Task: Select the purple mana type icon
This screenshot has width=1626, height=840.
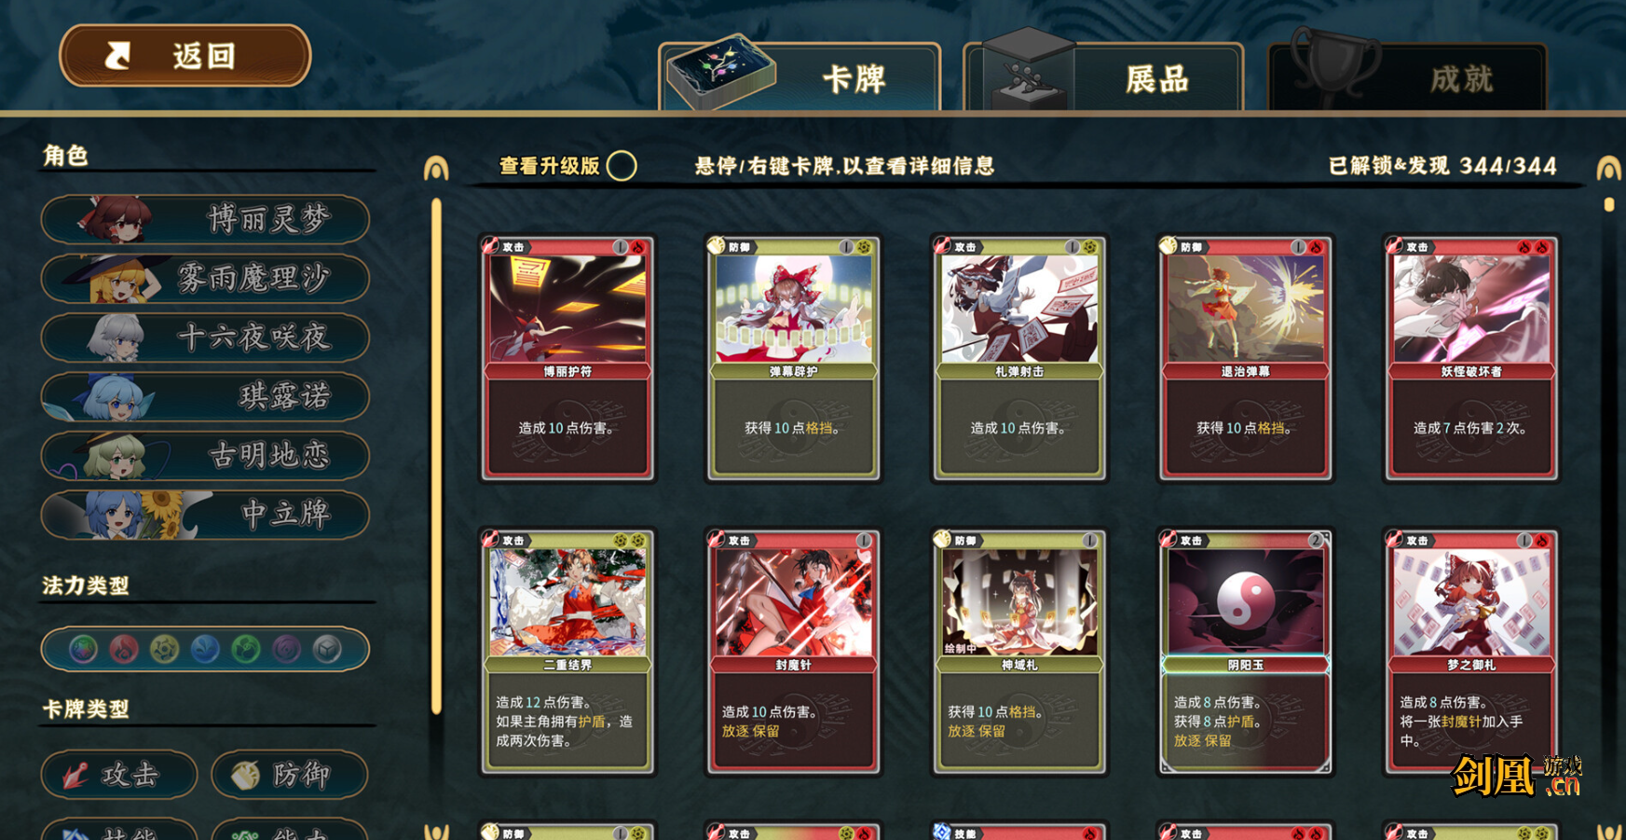Action: click(x=287, y=649)
